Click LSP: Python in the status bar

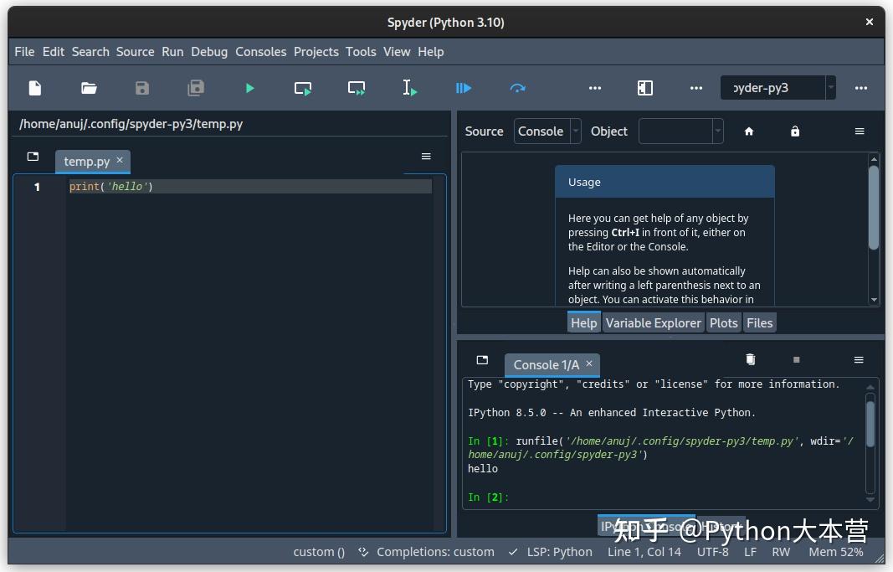pyautogui.click(x=557, y=552)
